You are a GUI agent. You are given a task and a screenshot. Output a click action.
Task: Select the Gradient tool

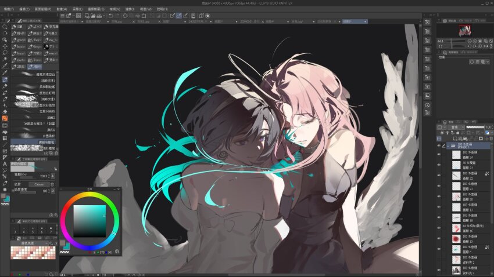click(5, 138)
